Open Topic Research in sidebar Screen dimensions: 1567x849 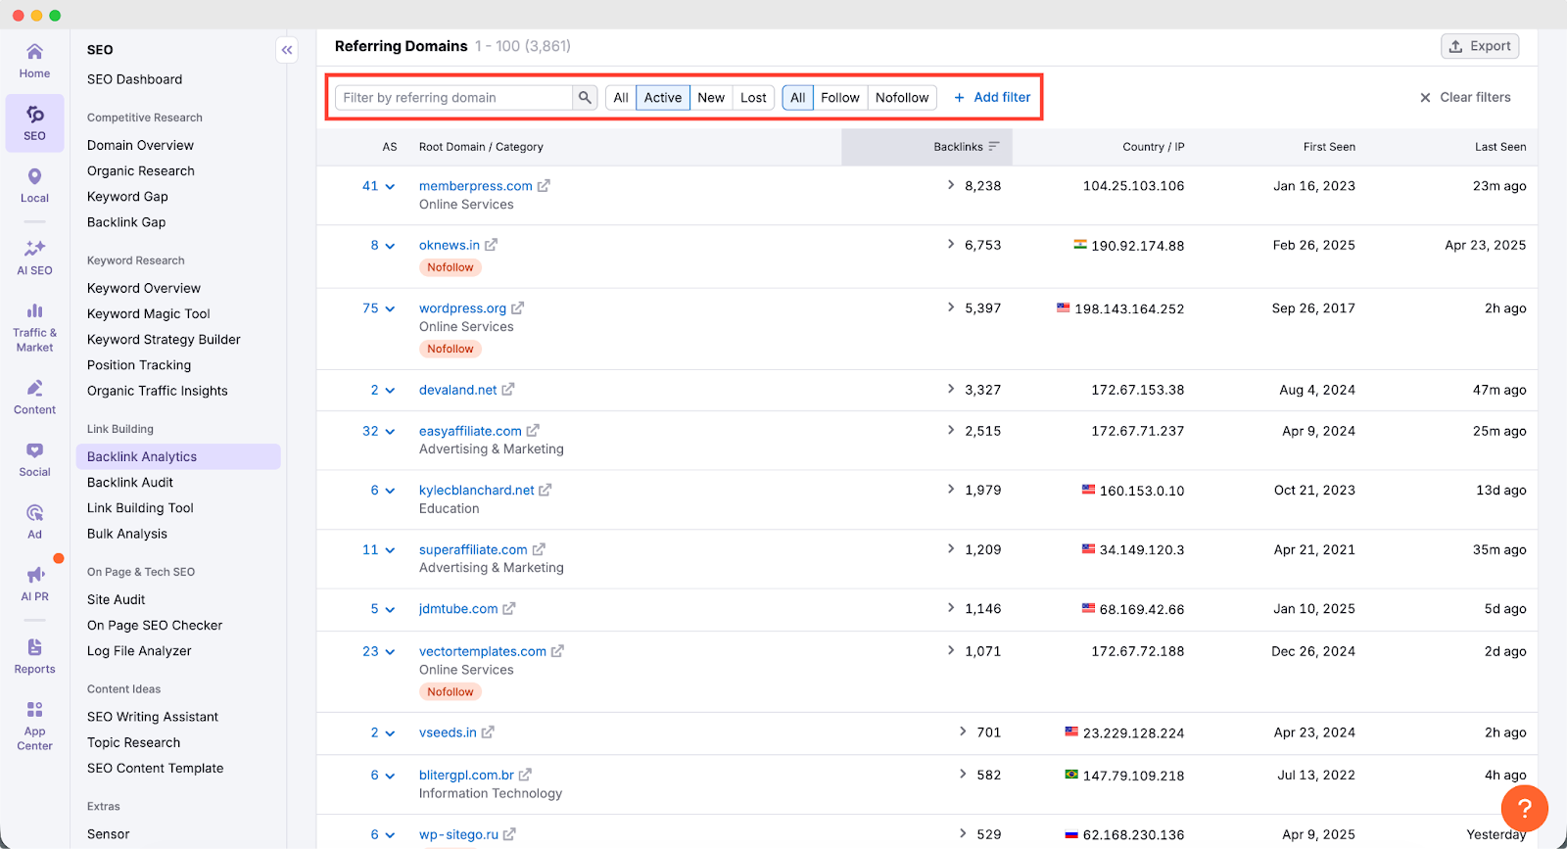[x=133, y=742]
